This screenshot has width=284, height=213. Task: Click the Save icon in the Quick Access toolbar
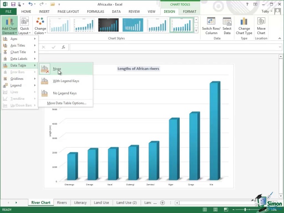click(13, 4)
